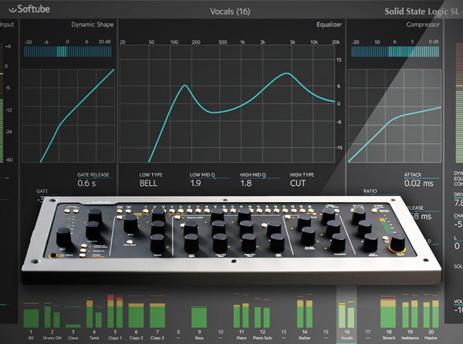Click the Dynamic Shape transfer curve graph
This screenshot has height=344, width=463.
point(68,116)
